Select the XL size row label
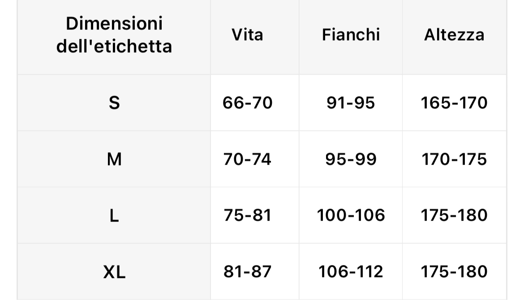 (114, 272)
